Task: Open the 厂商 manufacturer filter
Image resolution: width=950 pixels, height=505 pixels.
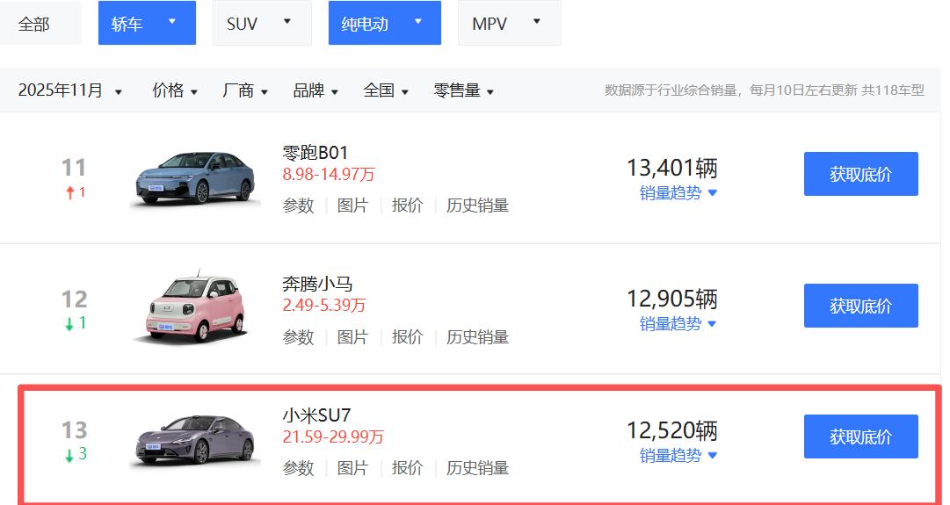Action: (x=244, y=90)
